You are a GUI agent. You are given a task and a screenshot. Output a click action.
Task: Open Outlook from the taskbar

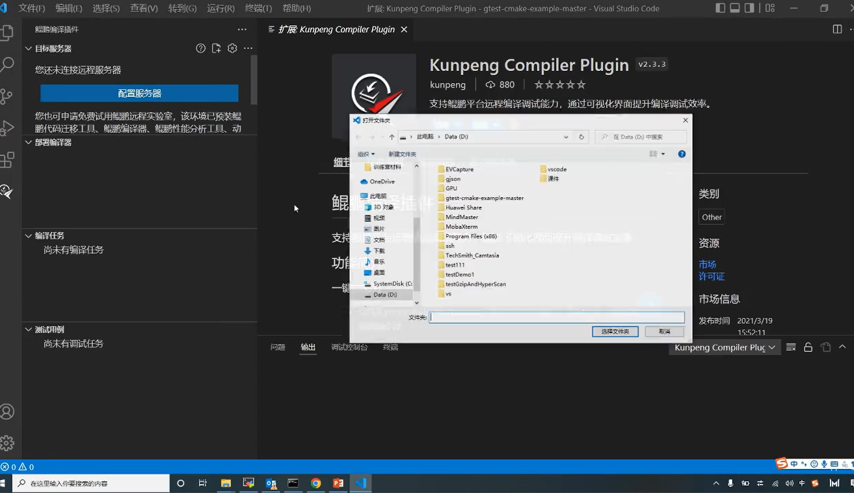pos(271,483)
